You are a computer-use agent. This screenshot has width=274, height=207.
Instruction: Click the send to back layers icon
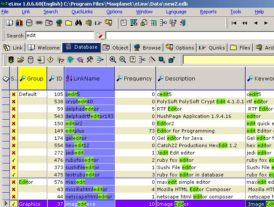click(162, 60)
